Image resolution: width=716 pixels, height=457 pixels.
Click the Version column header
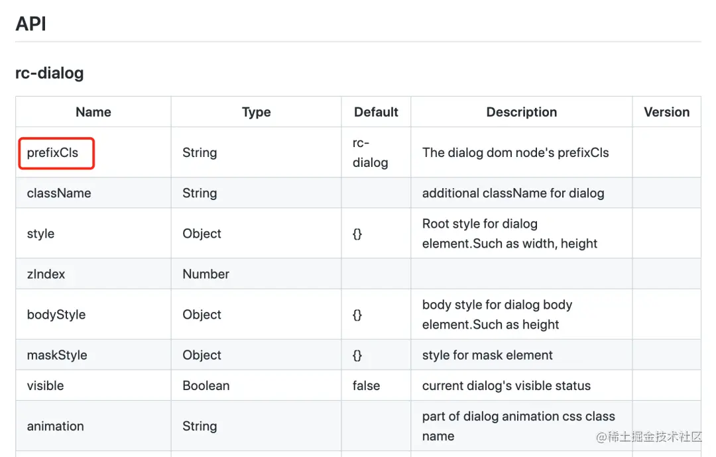667,112
